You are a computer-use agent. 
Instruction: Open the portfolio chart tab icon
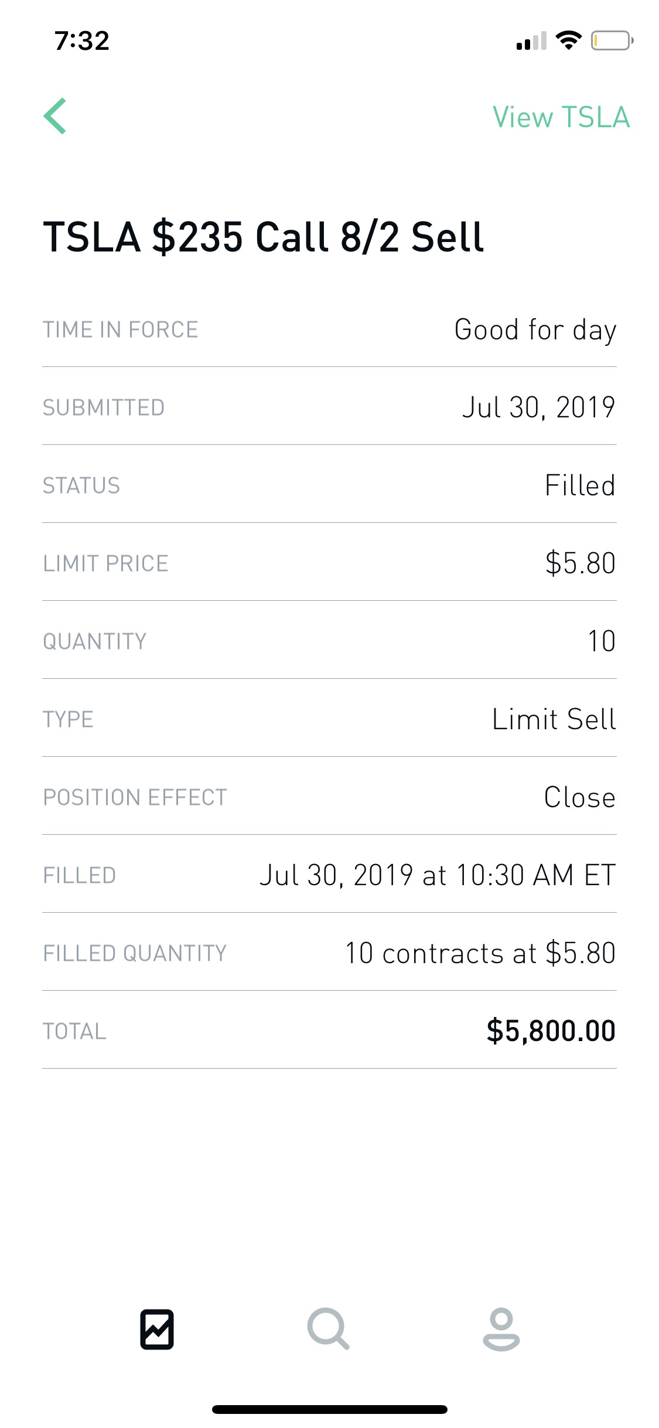click(x=157, y=1329)
